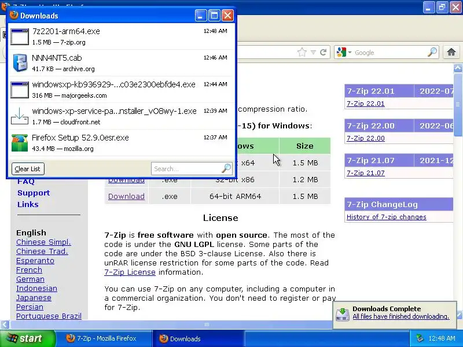Viewport: 463px width, 347px height.
Task: Switch language to Chinese Trad.
Action: 42,251
